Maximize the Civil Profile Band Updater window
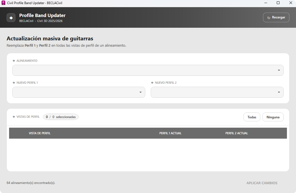 278,3
